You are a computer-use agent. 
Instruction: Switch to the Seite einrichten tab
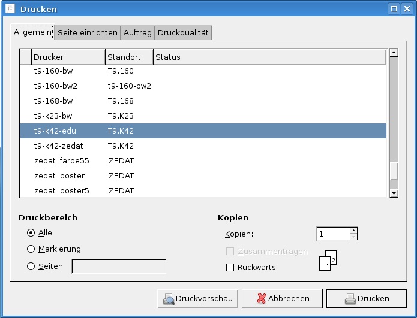(x=87, y=33)
